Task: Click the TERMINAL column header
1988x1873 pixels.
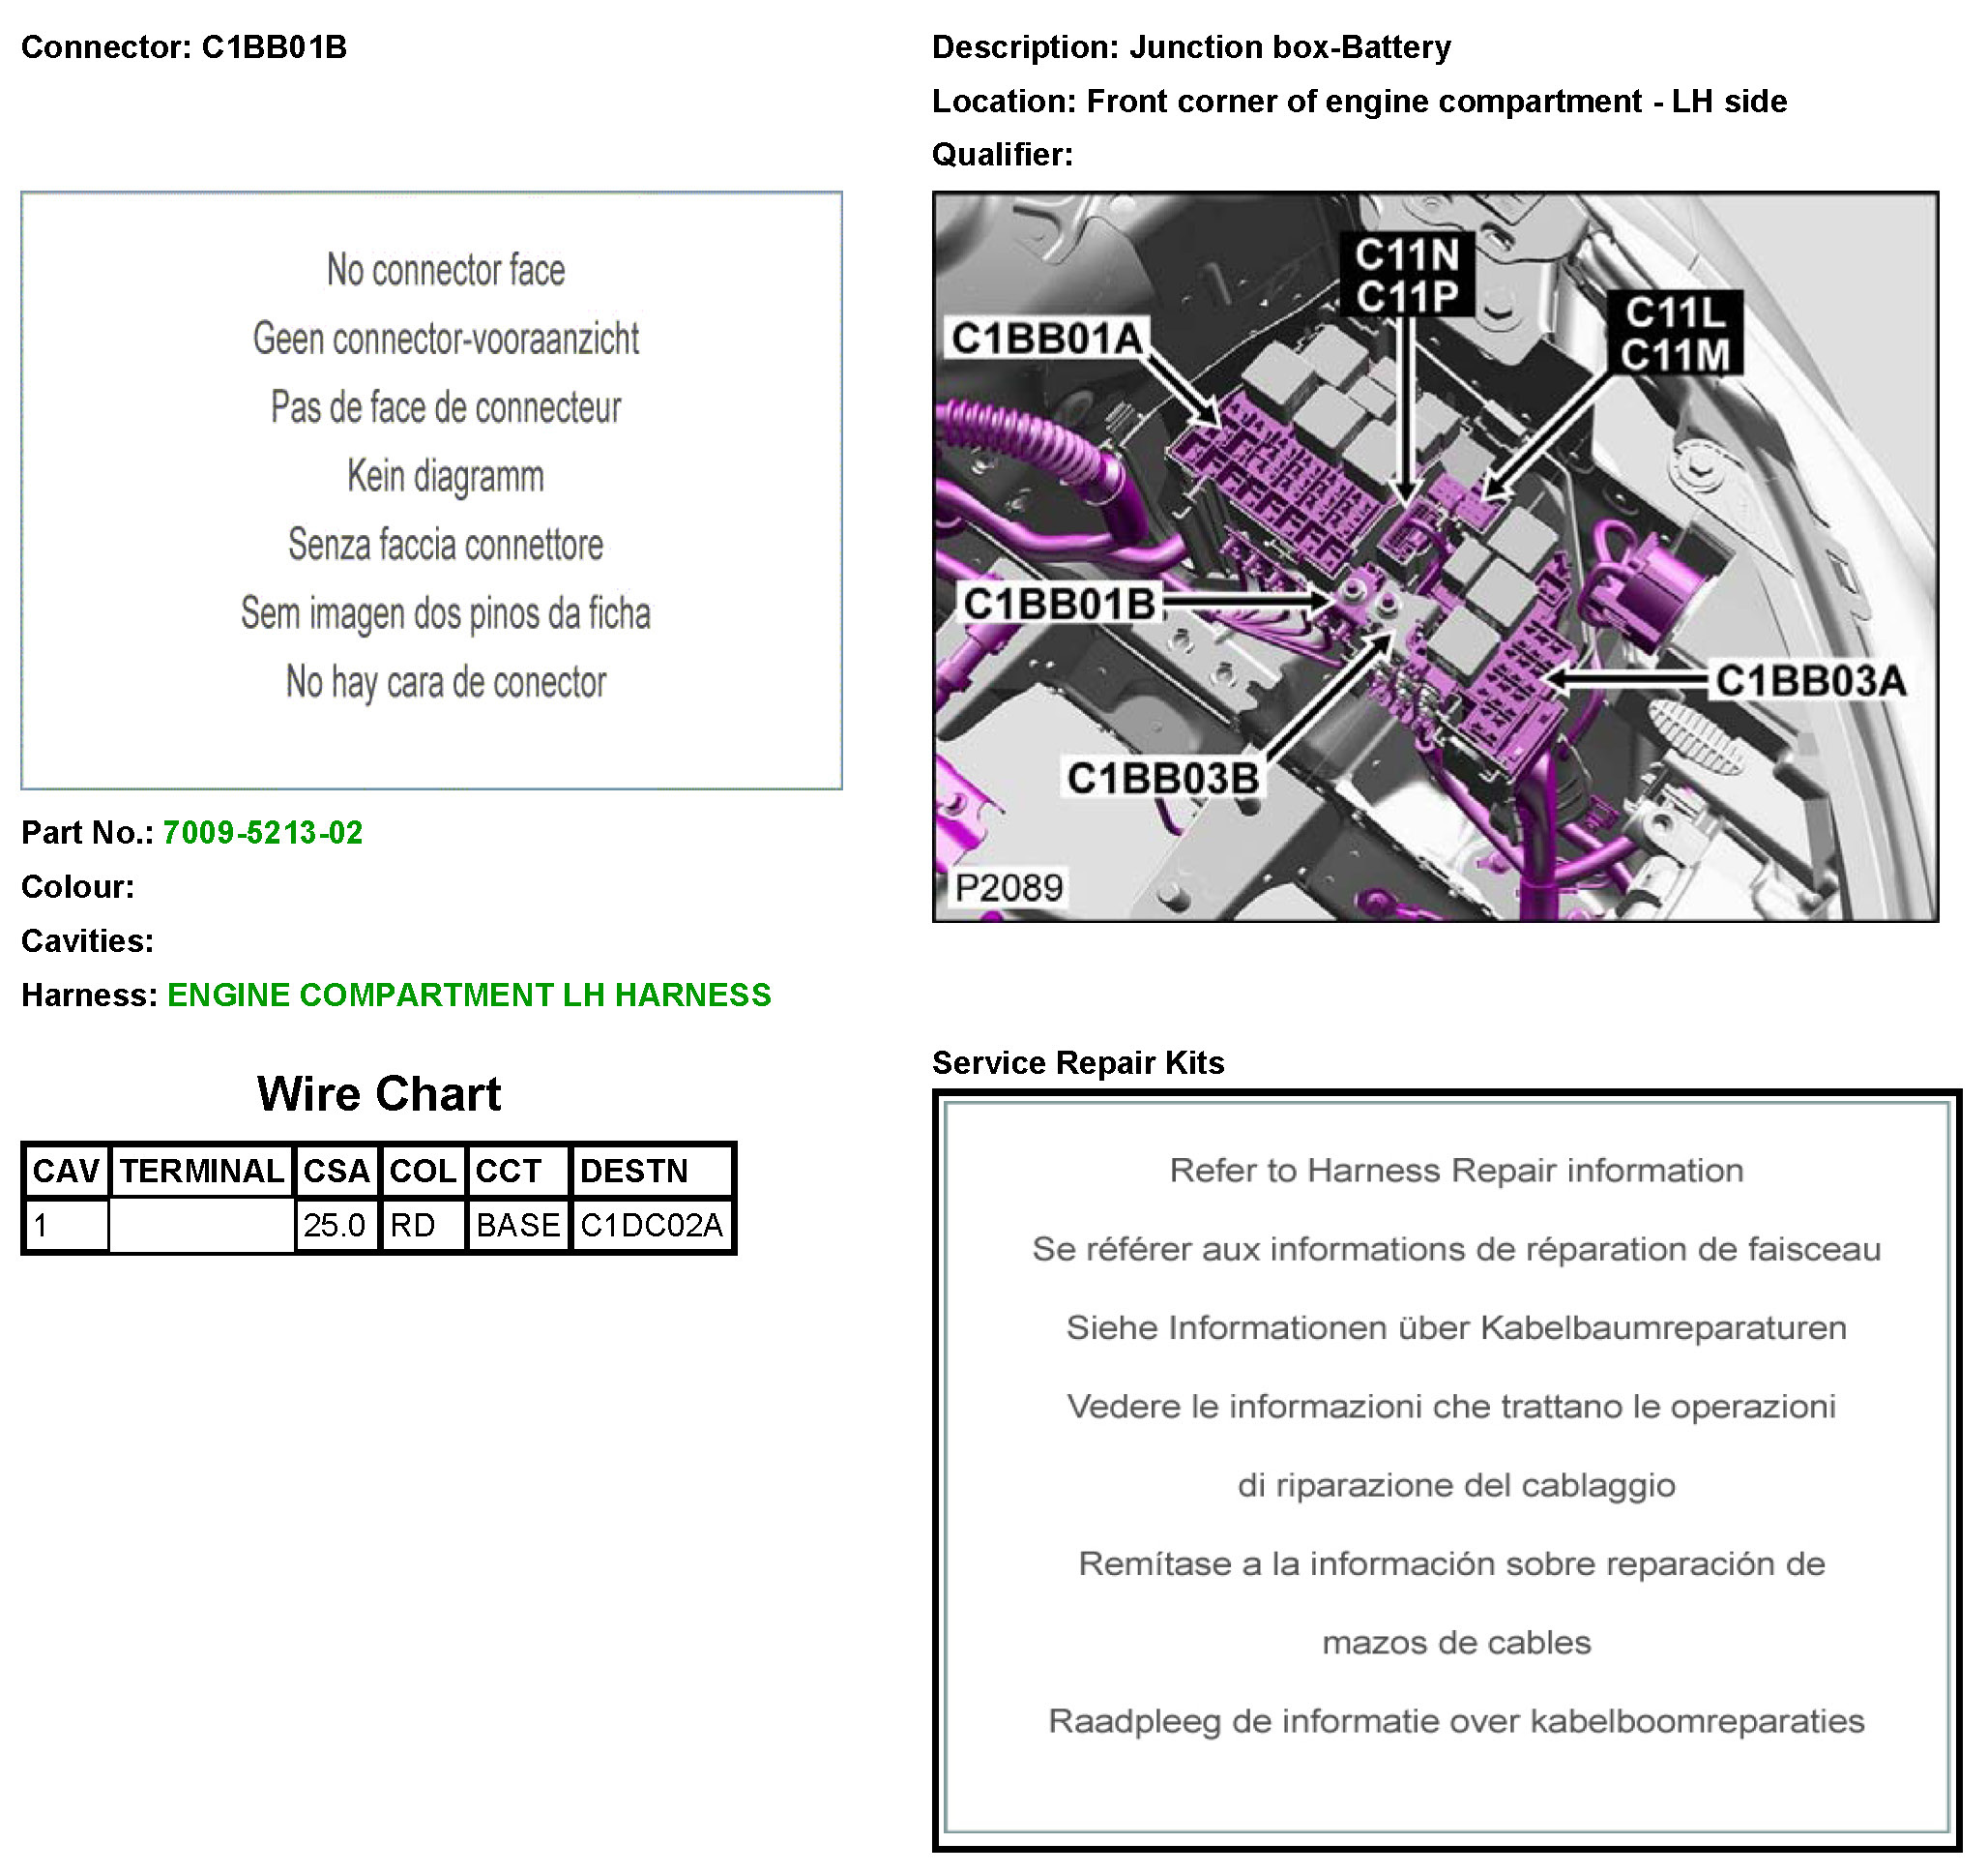Action: pyautogui.click(x=202, y=1172)
